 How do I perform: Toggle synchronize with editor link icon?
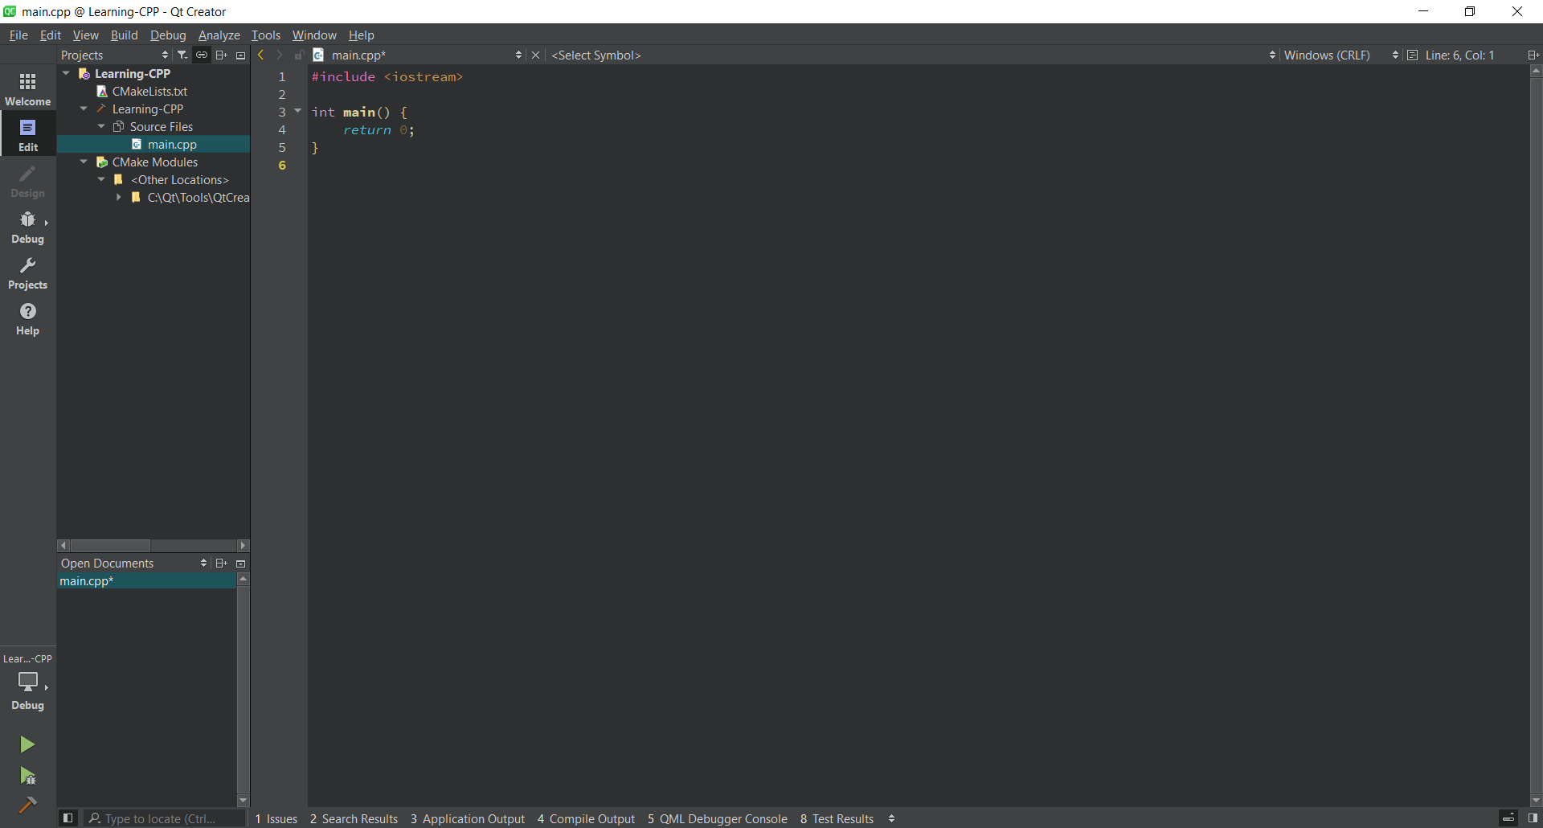click(x=202, y=55)
